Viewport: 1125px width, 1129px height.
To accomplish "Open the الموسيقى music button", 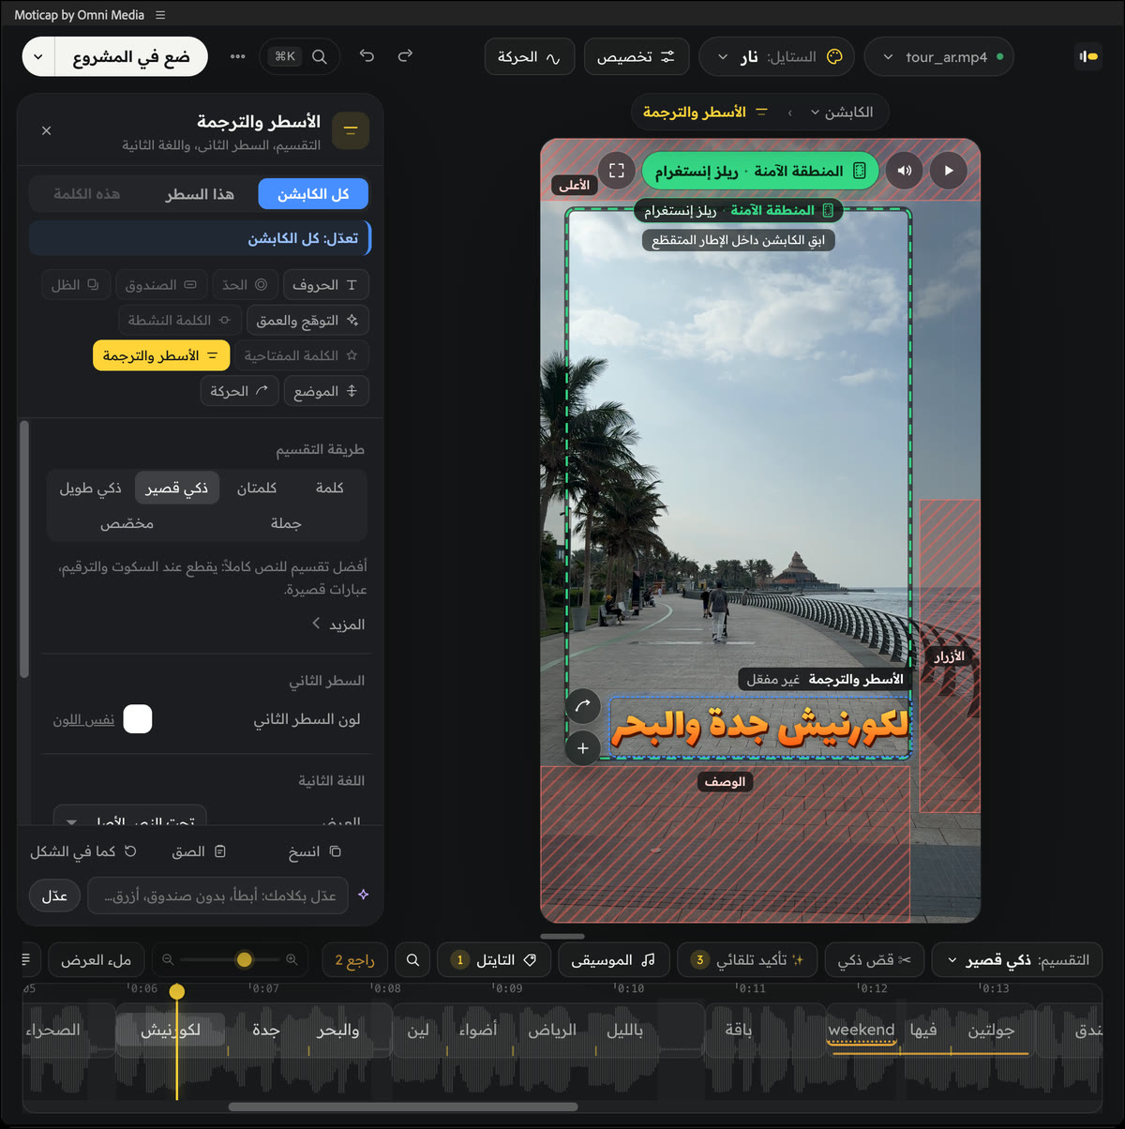I will (613, 959).
